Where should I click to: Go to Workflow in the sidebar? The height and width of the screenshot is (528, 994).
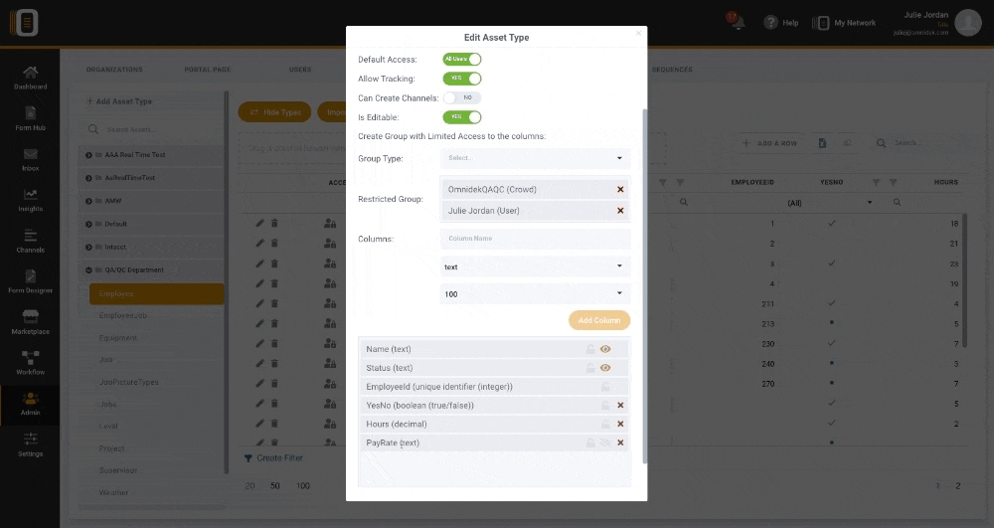coord(30,363)
